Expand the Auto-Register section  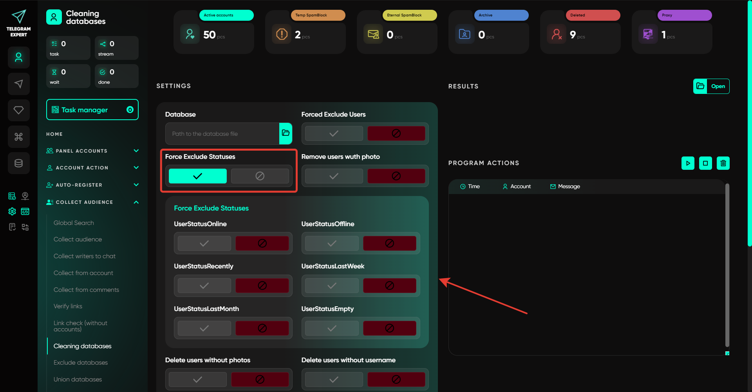click(136, 185)
